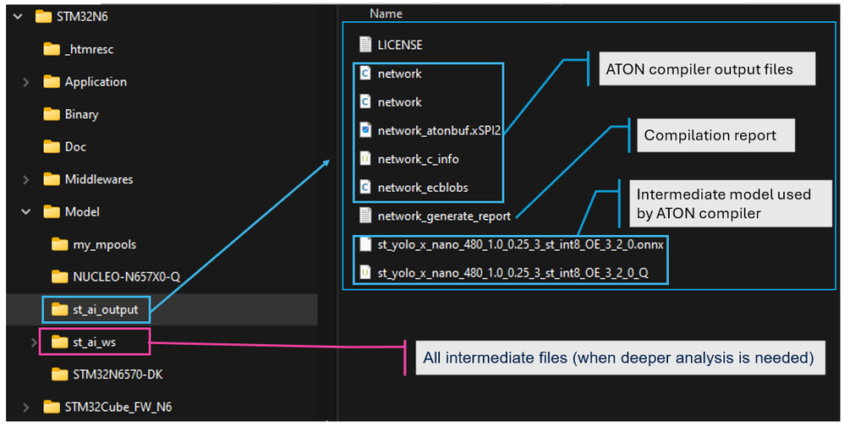Open the Binary folder in the tree
844x426 pixels.
pos(82,115)
